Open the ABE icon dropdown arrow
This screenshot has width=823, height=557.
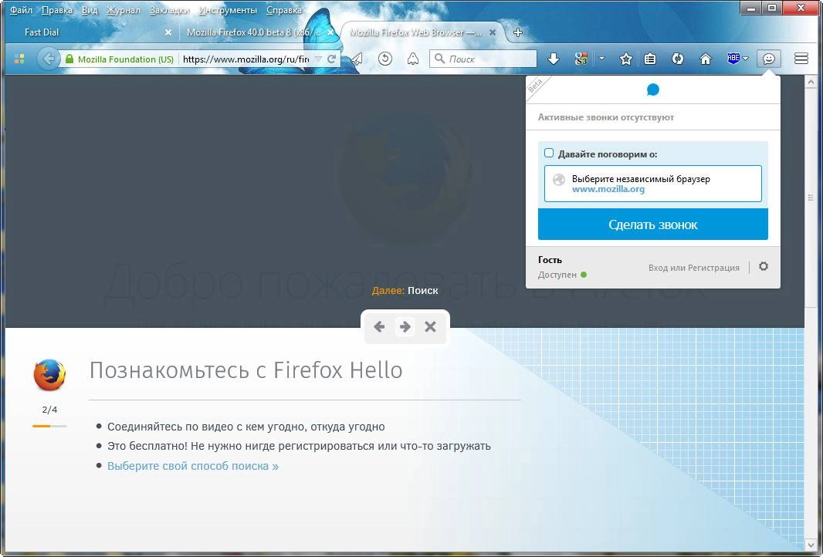point(745,59)
